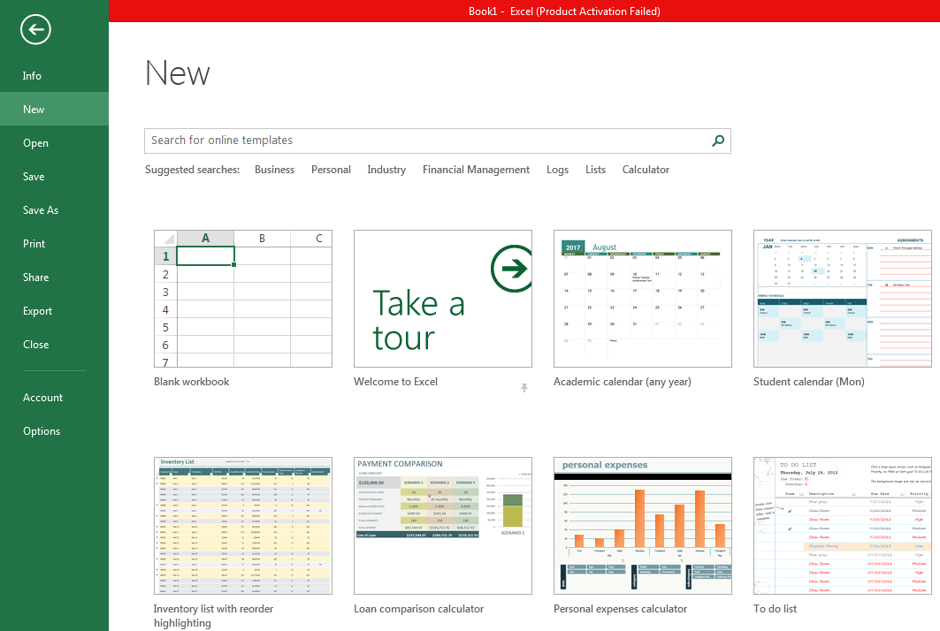Search suggested category Business
Screen dimensions: 940x631
click(274, 170)
